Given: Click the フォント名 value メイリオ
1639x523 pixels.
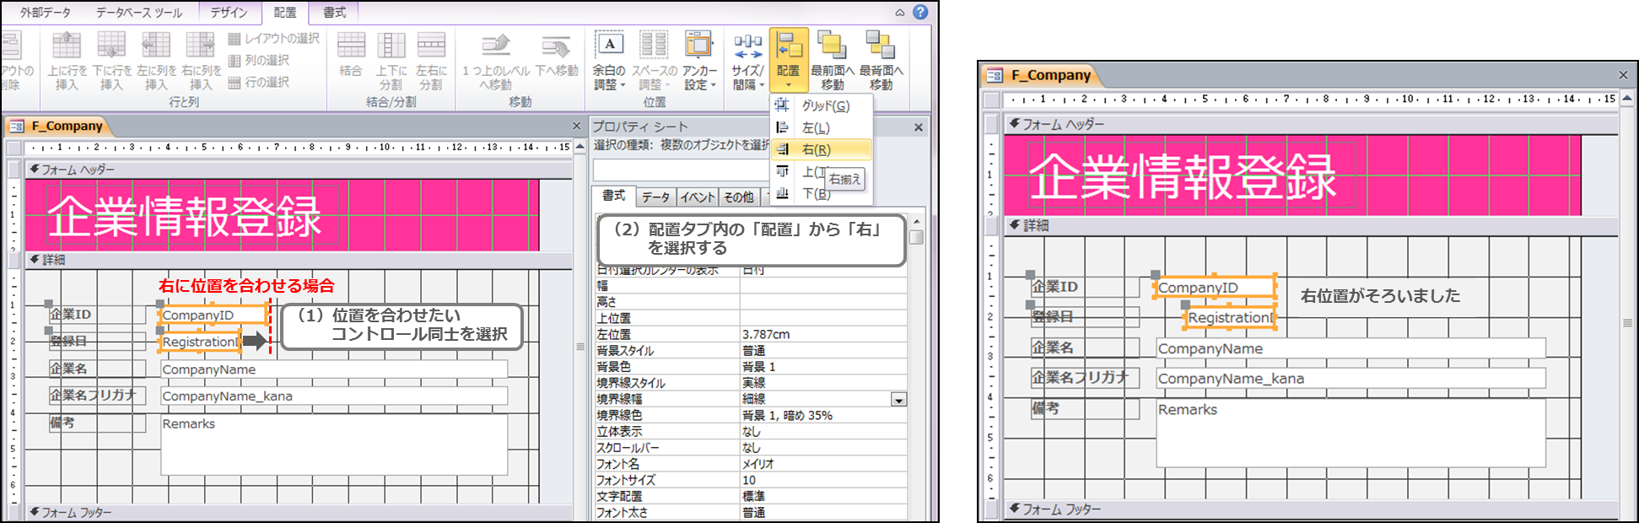Looking at the screenshot, I should click(x=823, y=464).
